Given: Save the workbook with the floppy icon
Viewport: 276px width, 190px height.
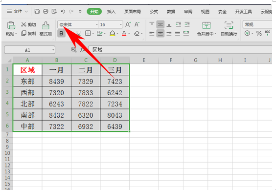Looking at the screenshot, I should point(37,11).
